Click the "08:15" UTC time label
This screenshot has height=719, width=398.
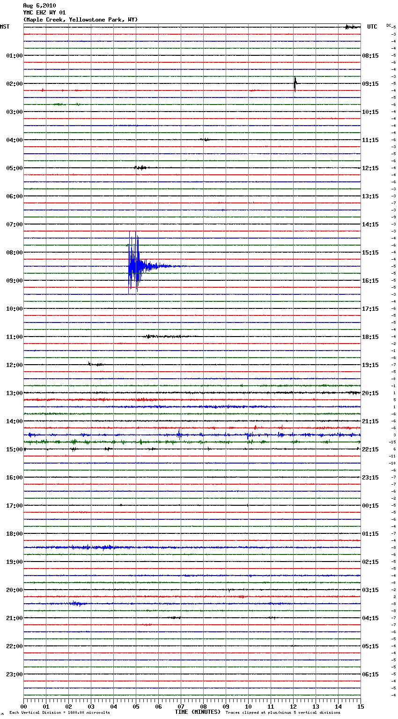click(x=370, y=56)
